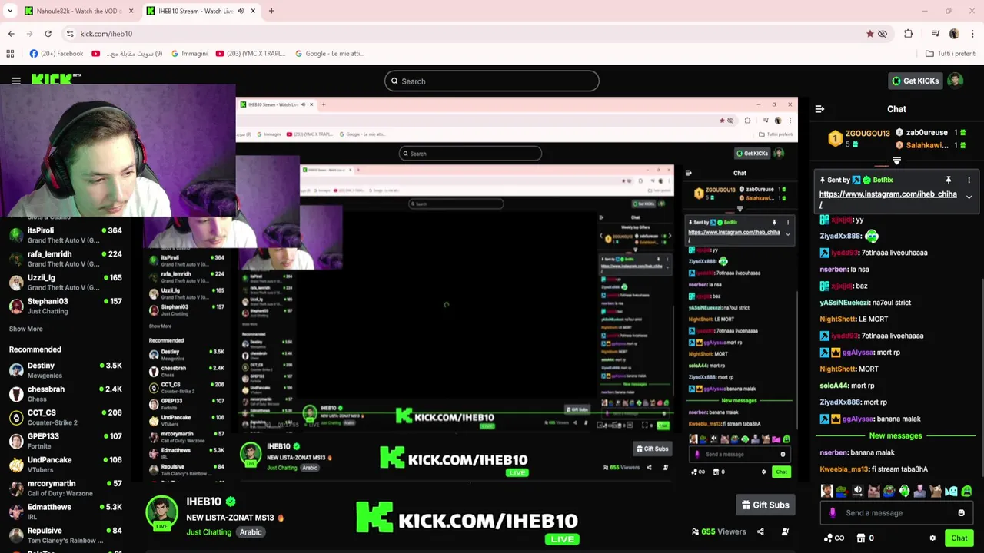Send message with green Chat button

point(958,538)
